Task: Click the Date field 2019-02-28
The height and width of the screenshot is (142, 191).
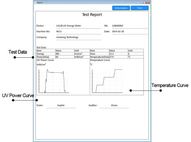Action: click(x=130, y=32)
